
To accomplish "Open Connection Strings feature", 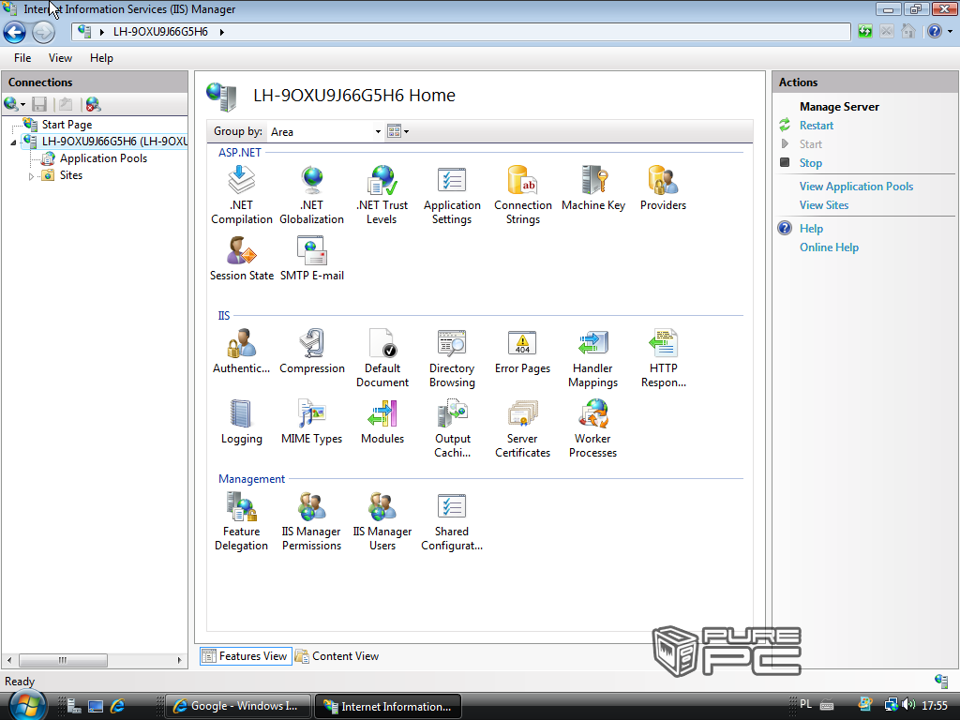I will pos(523,195).
